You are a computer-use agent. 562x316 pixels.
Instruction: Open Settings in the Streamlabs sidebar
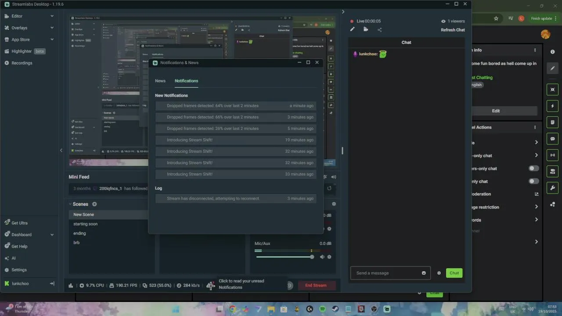[x=16, y=270]
